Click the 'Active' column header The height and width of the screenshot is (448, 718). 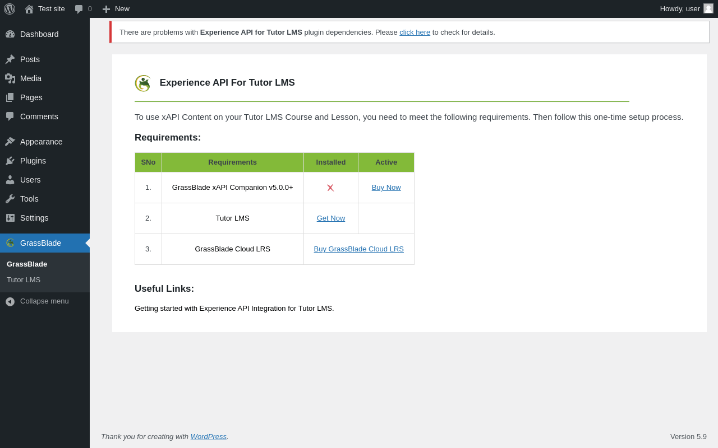(386, 162)
